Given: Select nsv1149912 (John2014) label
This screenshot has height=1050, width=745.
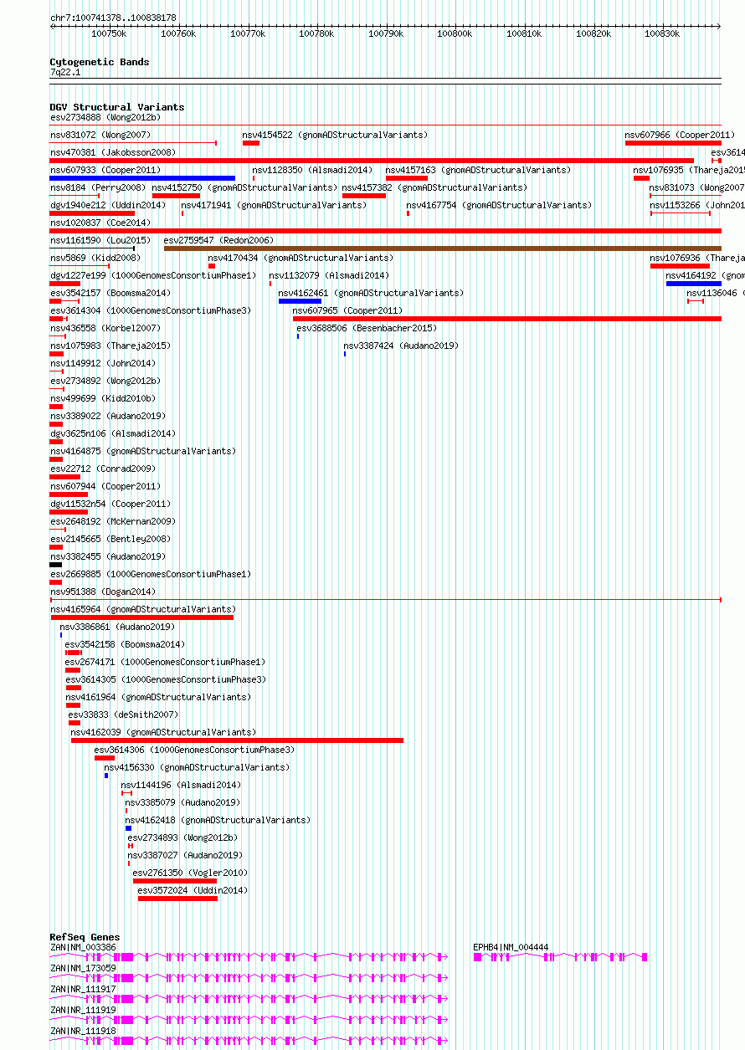Looking at the screenshot, I should (x=103, y=364).
